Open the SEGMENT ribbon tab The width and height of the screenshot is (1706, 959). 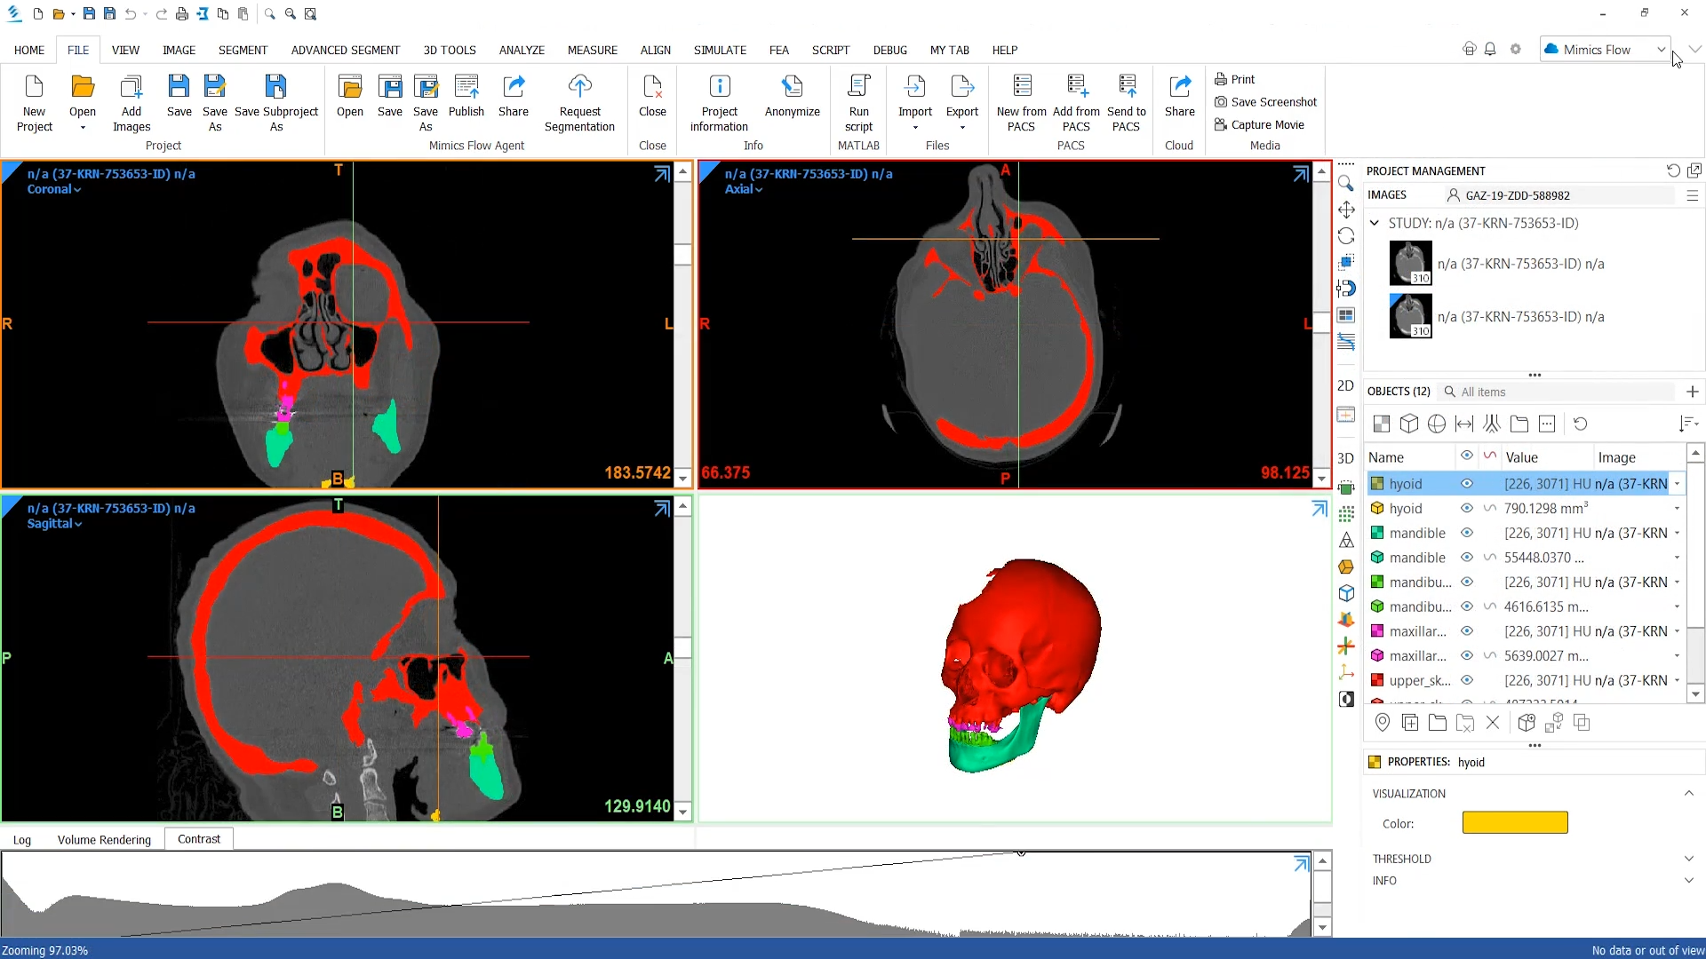click(243, 51)
